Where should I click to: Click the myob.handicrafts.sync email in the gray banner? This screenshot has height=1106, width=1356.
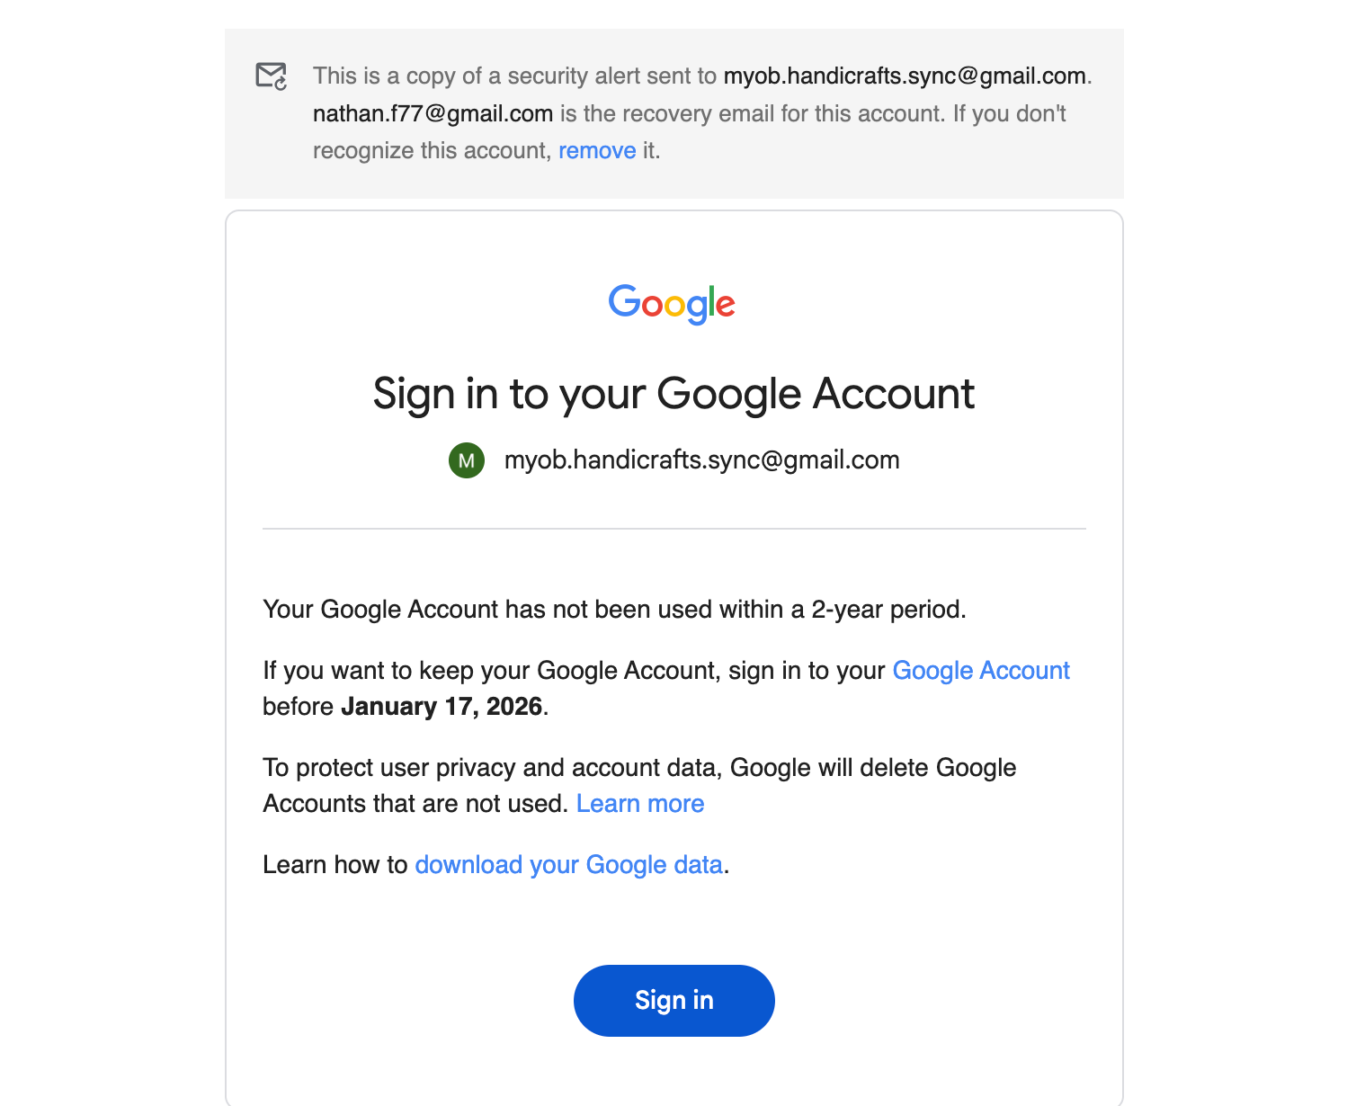coord(905,76)
